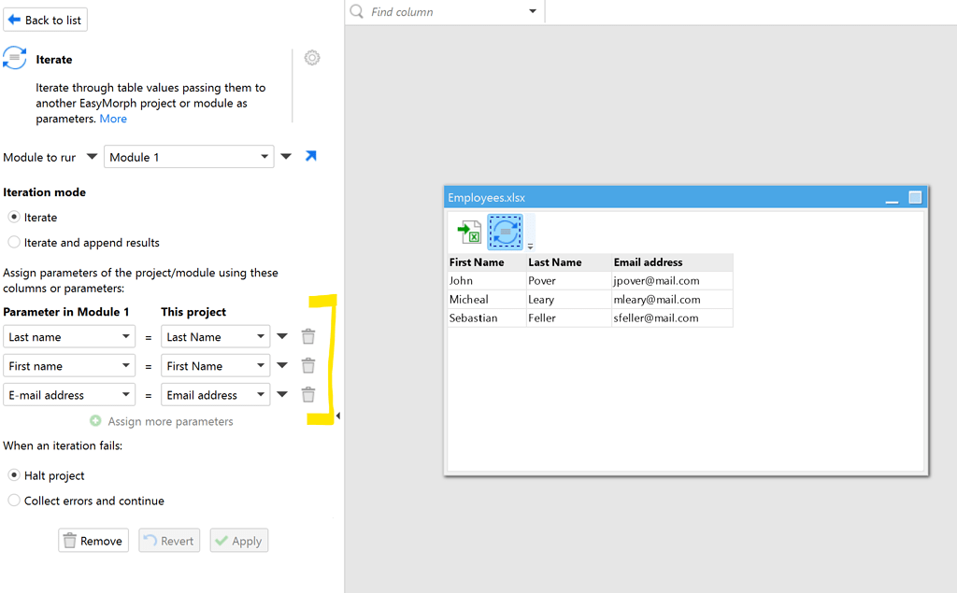This screenshot has height=593, width=957.
Task: Click the Apply button
Action: [x=238, y=540]
